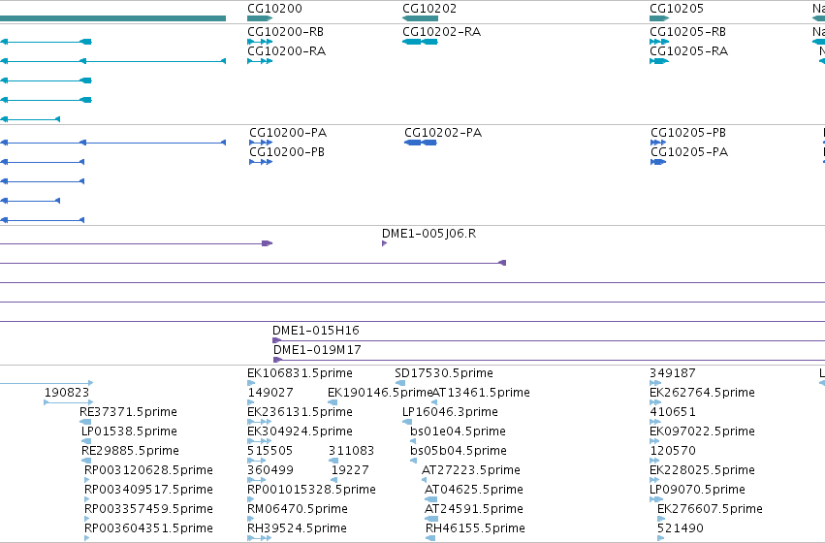Select LP01538.5prime EST label
The height and width of the screenshot is (543, 825).
click(129, 431)
